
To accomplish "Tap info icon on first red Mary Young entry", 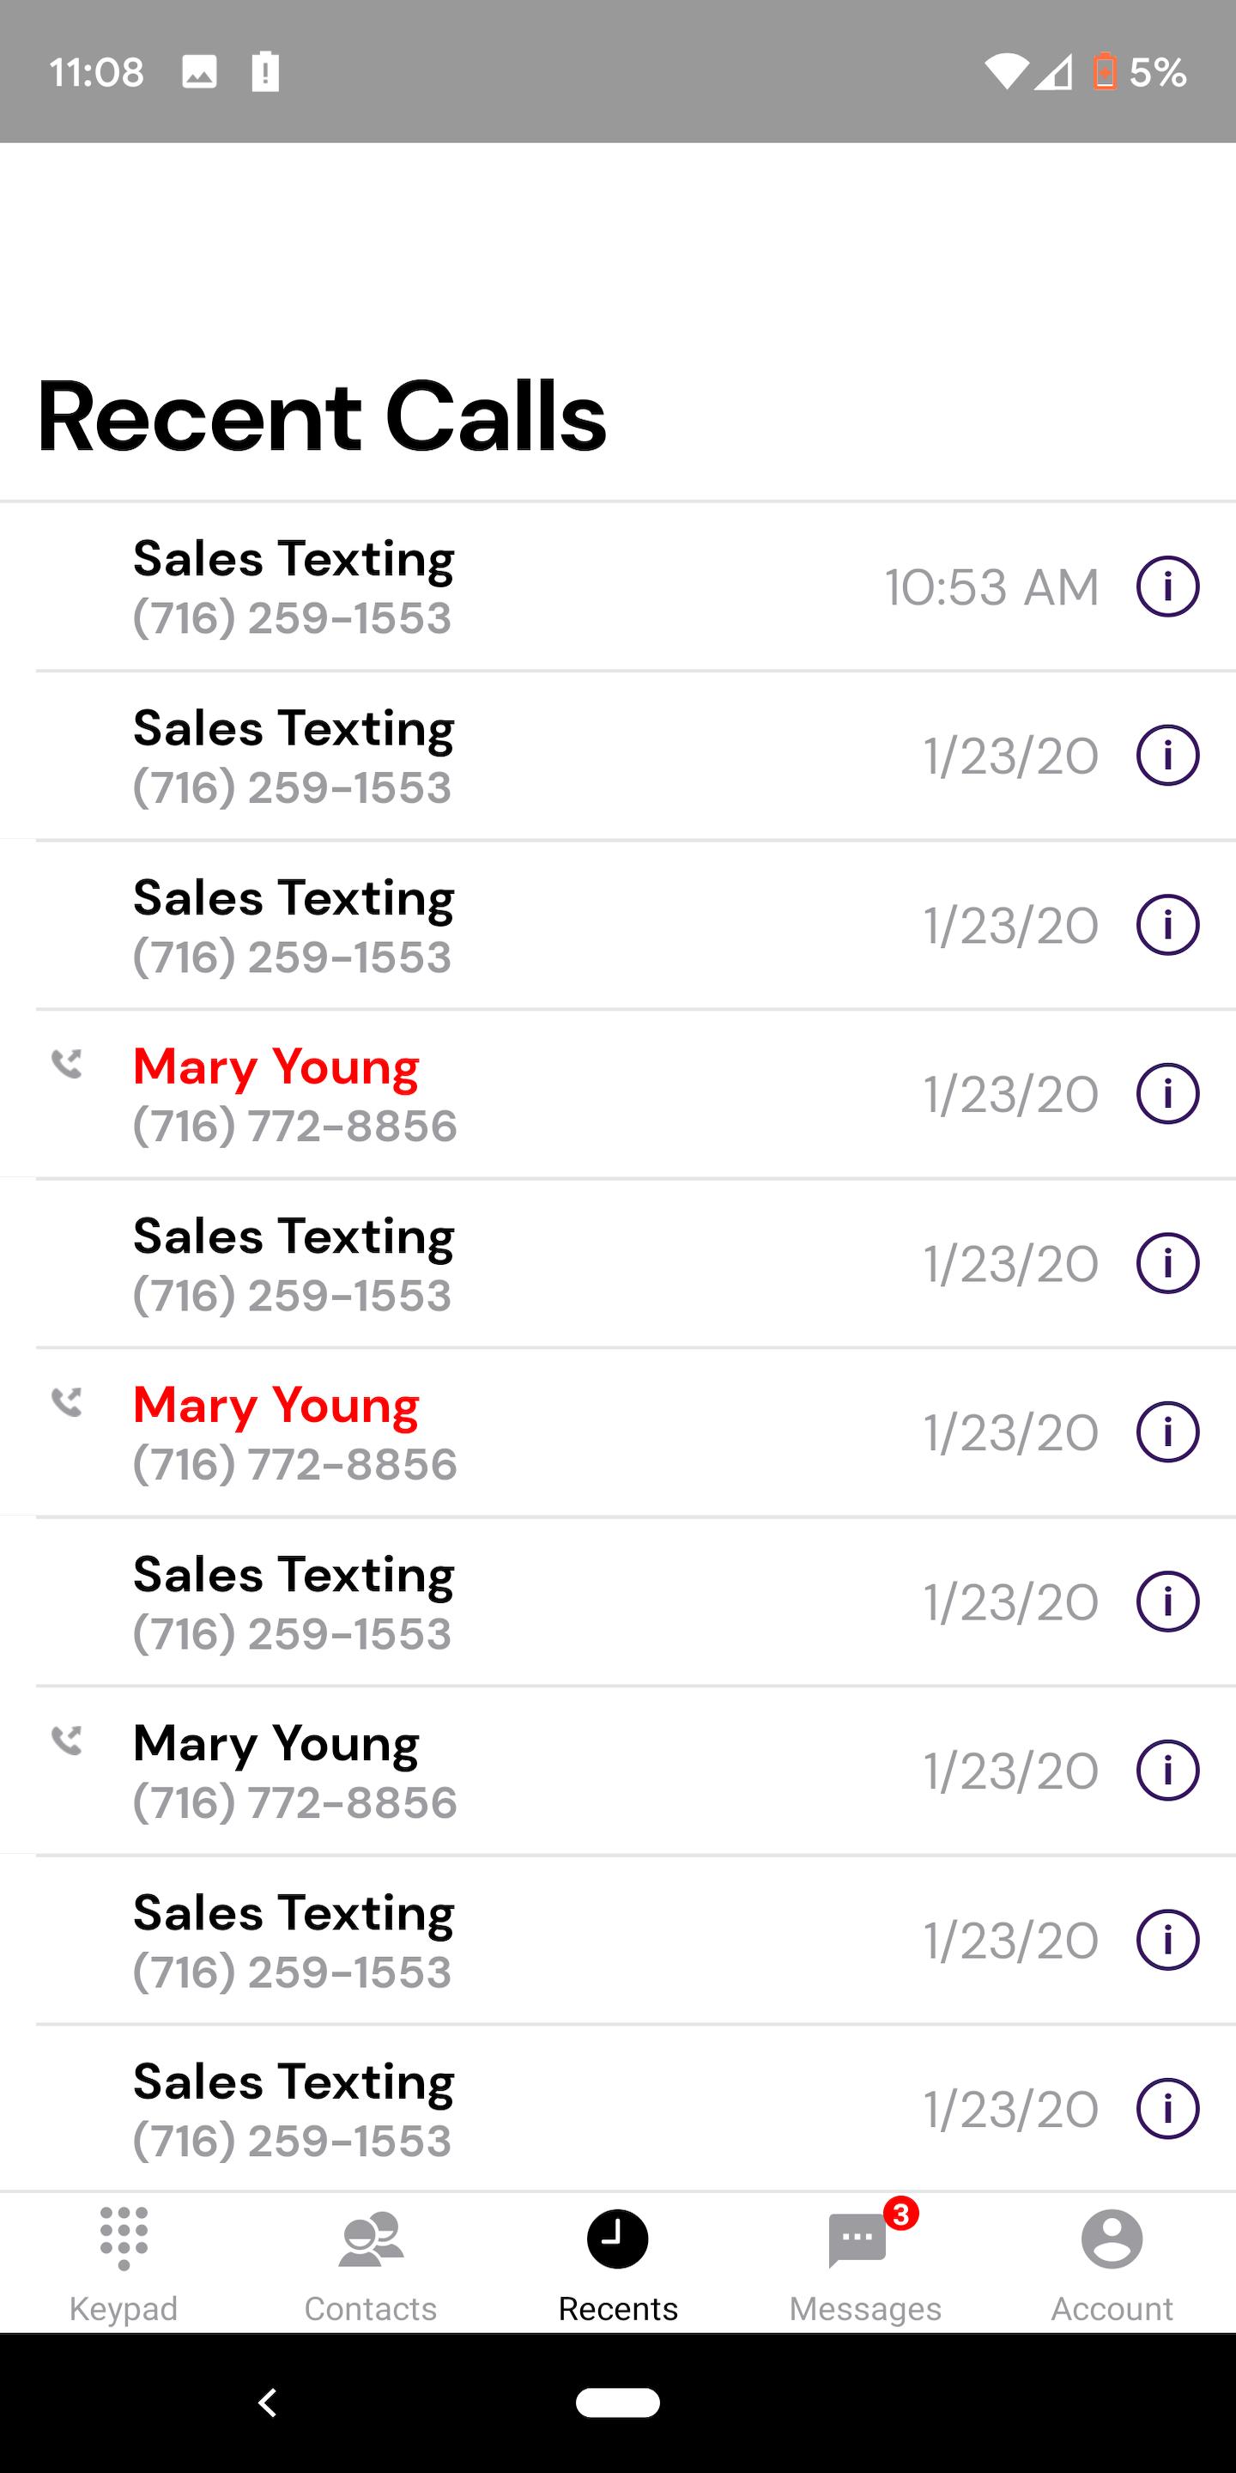I will click(x=1167, y=1093).
